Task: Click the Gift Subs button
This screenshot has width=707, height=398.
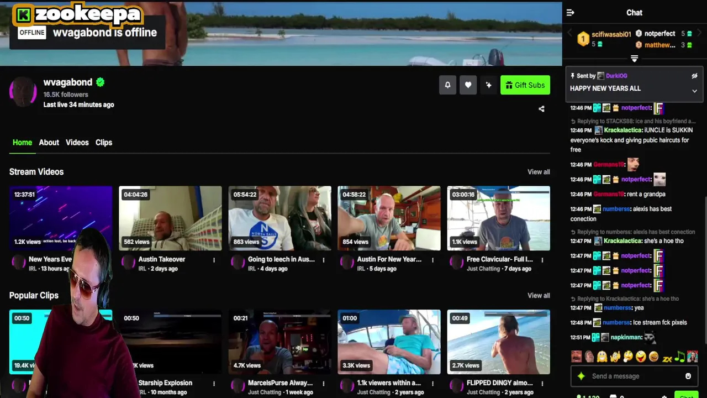Action: pyautogui.click(x=525, y=85)
